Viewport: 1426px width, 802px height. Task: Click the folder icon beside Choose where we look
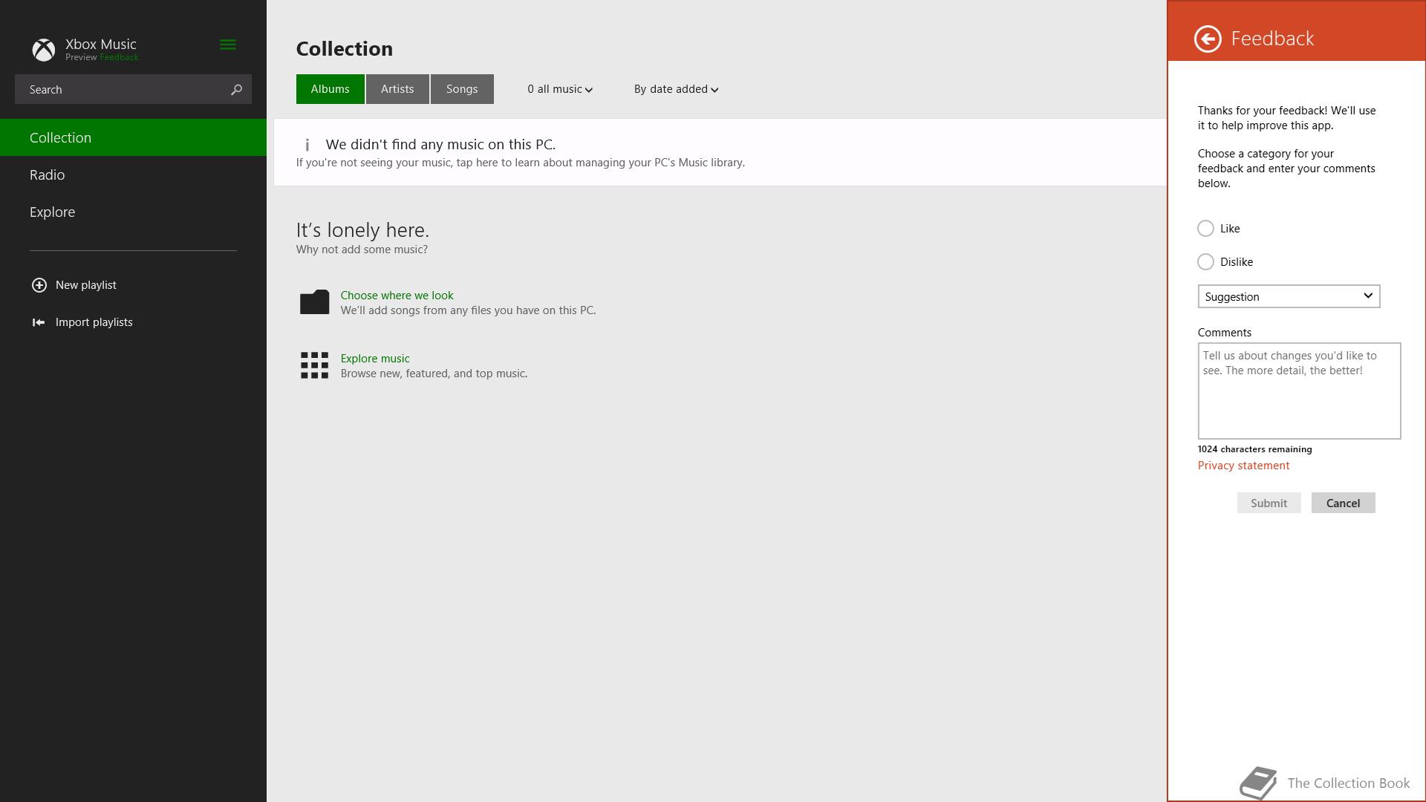[314, 302]
